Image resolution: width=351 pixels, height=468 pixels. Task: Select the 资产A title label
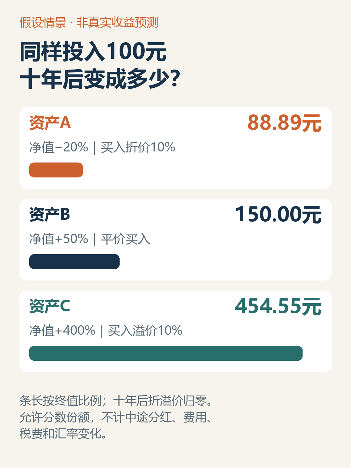coord(50,123)
